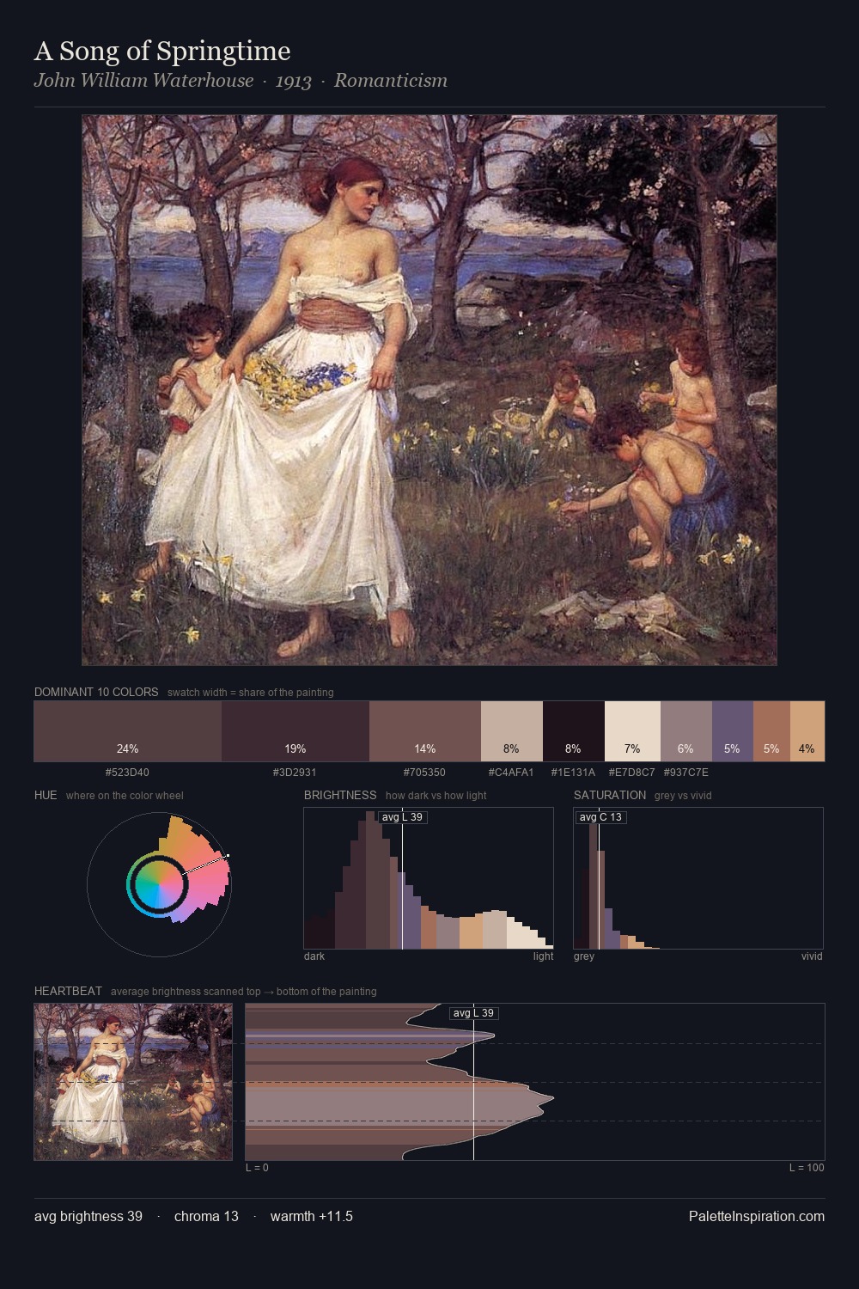Click 'chroma 13' footer text
This screenshot has height=1289, width=859.
click(206, 1217)
